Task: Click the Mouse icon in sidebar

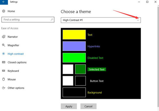Action: 4,79
